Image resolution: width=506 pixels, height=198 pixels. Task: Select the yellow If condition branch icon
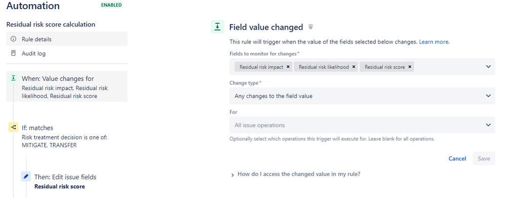(13, 127)
